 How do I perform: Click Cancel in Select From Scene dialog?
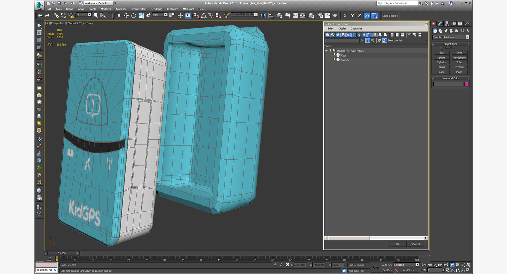pyautogui.click(x=416, y=244)
